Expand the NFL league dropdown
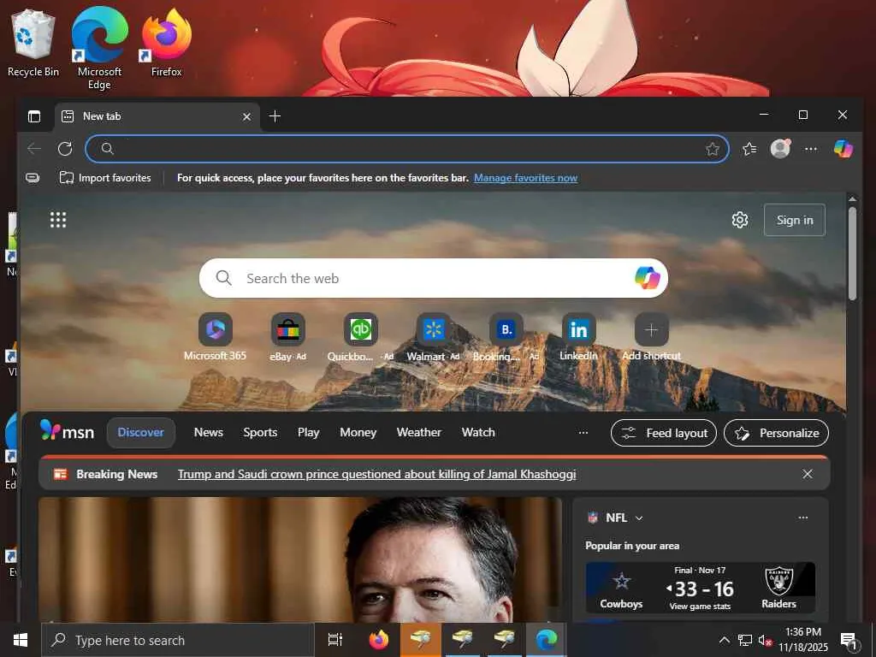 click(x=639, y=518)
